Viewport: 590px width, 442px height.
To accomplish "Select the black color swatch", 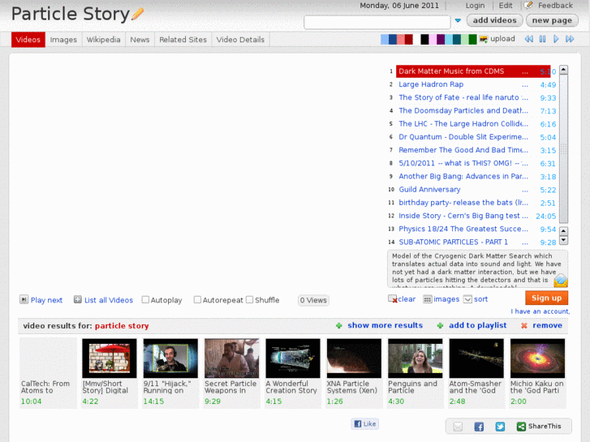I will [x=424, y=39].
